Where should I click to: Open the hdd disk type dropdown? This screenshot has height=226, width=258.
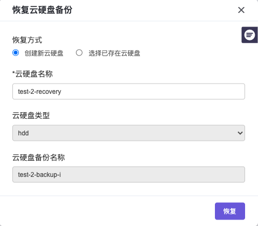pos(129,133)
